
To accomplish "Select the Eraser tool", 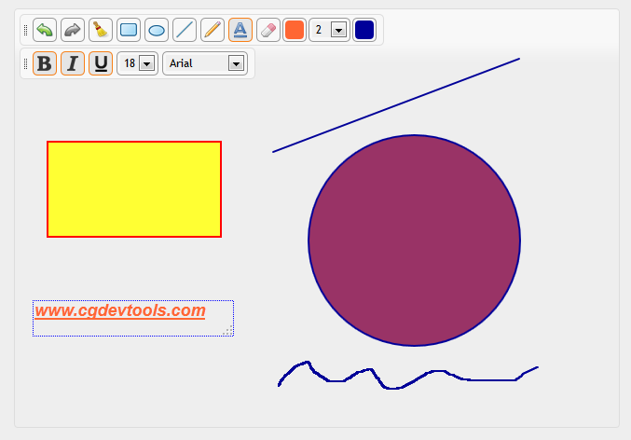I will pyautogui.click(x=268, y=30).
